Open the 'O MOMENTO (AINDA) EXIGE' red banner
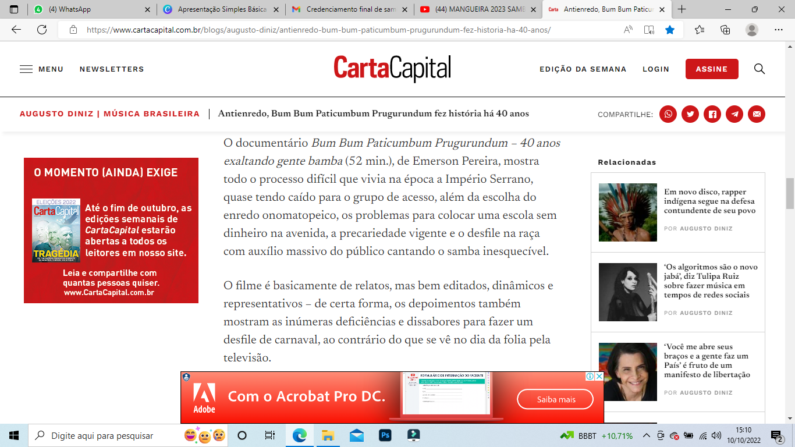 tap(111, 230)
